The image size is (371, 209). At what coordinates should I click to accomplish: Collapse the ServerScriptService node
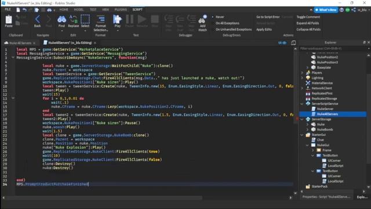[302, 104]
